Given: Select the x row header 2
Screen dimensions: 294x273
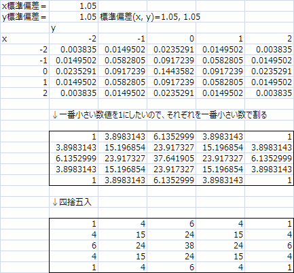Looking at the screenshot, I should tap(24, 93).
